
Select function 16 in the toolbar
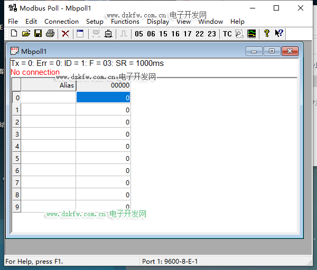(175, 34)
